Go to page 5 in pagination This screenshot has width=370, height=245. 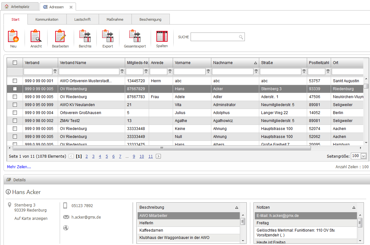tap(107, 156)
